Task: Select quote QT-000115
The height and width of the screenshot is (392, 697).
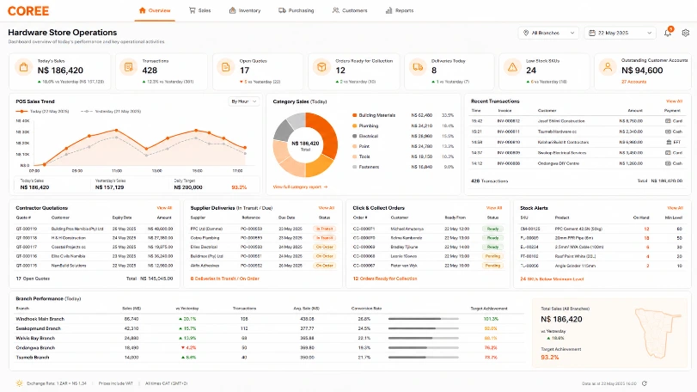Action: click(95, 266)
